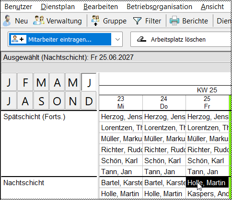Click the 25 Fr day column header
232x200 pixels.
[207, 102]
